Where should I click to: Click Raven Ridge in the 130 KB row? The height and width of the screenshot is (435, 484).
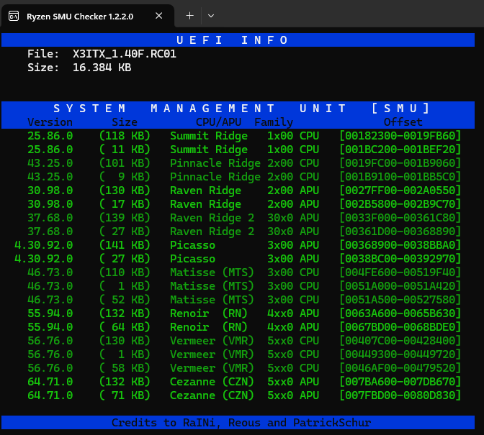[205, 191]
